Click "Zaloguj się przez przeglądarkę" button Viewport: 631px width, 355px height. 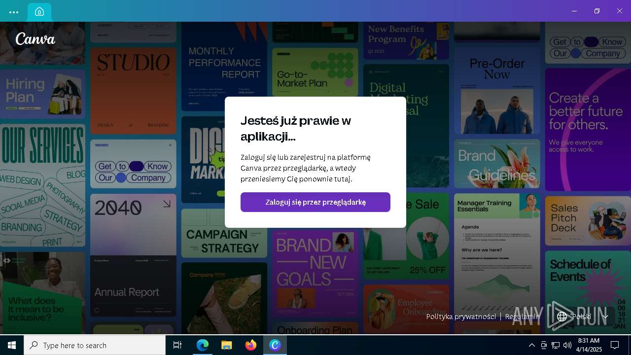[315, 202]
